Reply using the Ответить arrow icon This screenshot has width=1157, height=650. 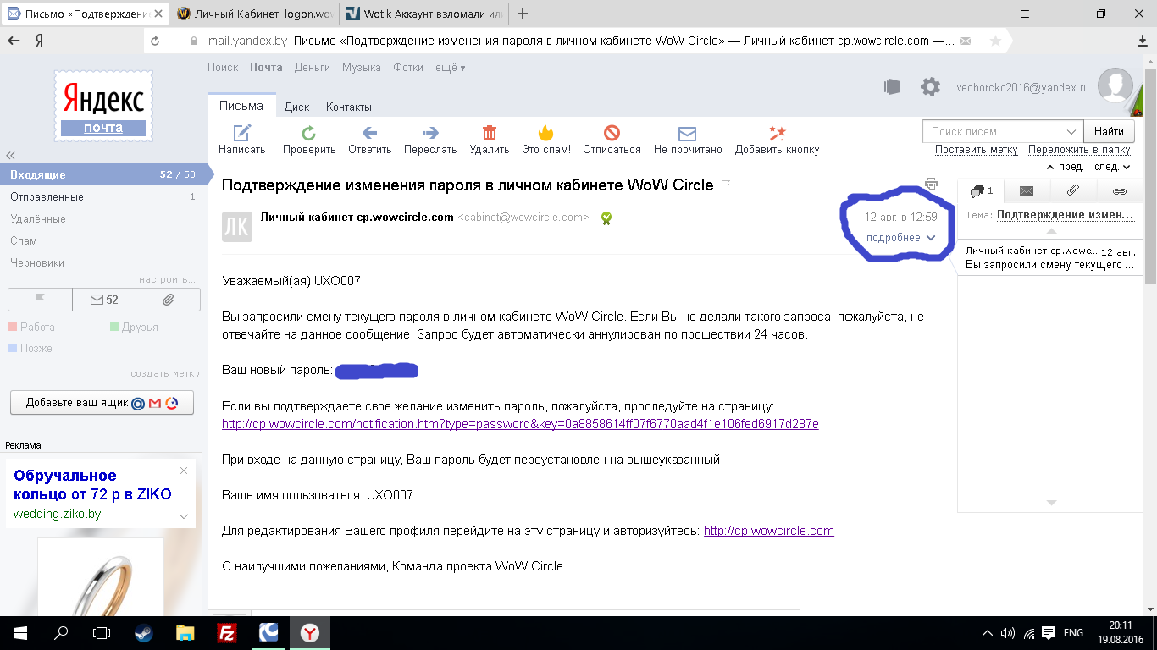pyautogui.click(x=369, y=133)
